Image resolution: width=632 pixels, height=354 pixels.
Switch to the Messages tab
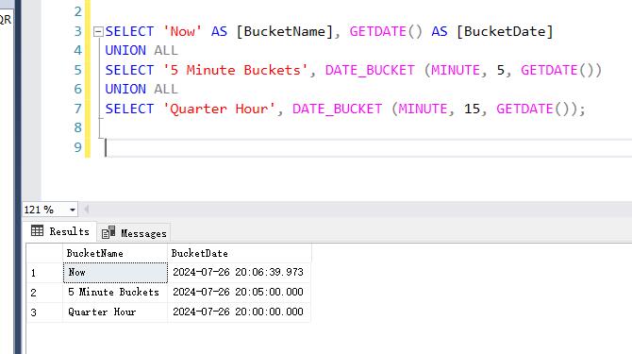[x=134, y=232]
